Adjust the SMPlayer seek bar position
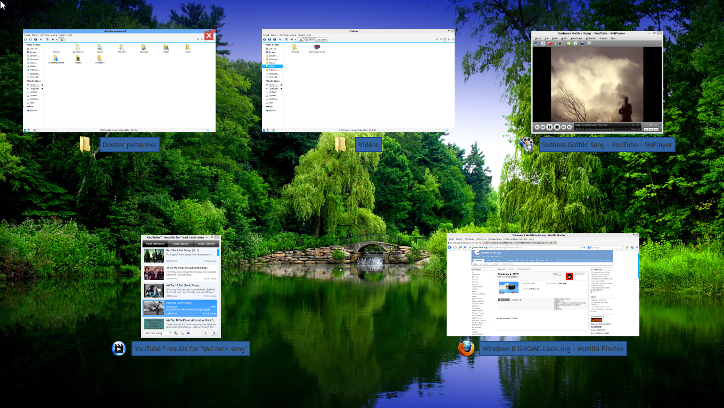The image size is (724, 408). tap(607, 129)
